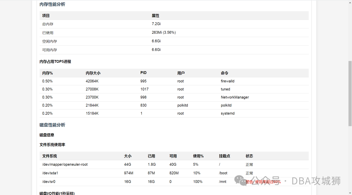
Task: Select the 42064K memory size cell
Action: click(x=92, y=81)
